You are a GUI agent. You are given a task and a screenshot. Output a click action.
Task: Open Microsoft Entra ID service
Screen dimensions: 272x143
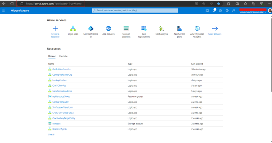coord(90,28)
